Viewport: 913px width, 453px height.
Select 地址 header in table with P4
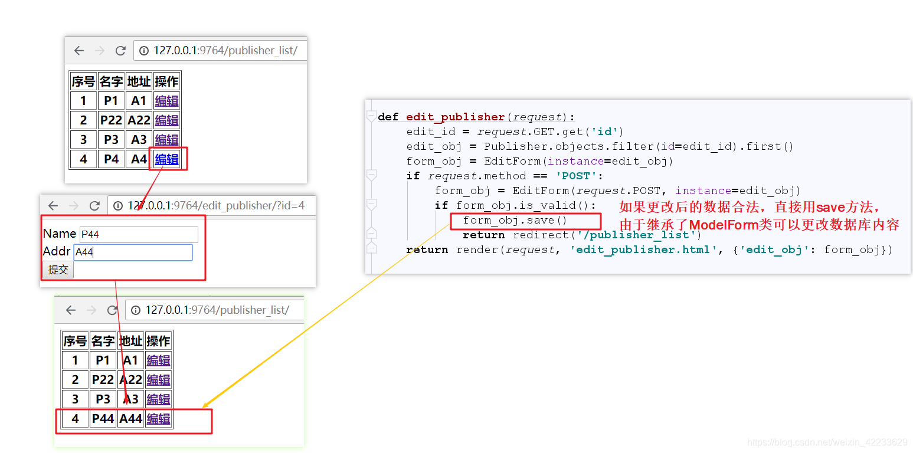pyautogui.click(x=139, y=81)
